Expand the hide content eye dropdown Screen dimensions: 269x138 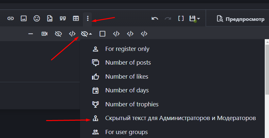coord(86,34)
